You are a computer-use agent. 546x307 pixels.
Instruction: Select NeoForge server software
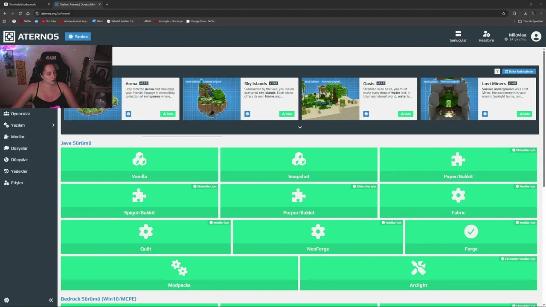click(x=318, y=237)
